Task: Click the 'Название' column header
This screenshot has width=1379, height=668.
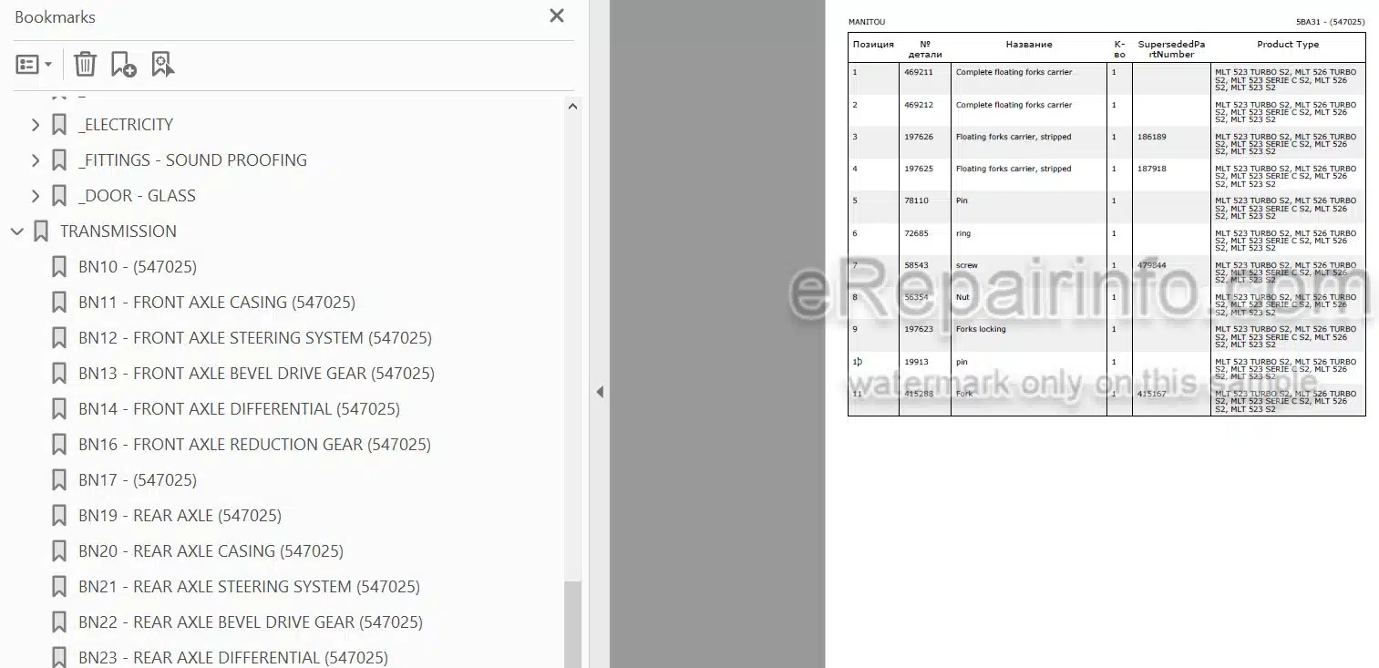Action: tap(1029, 45)
